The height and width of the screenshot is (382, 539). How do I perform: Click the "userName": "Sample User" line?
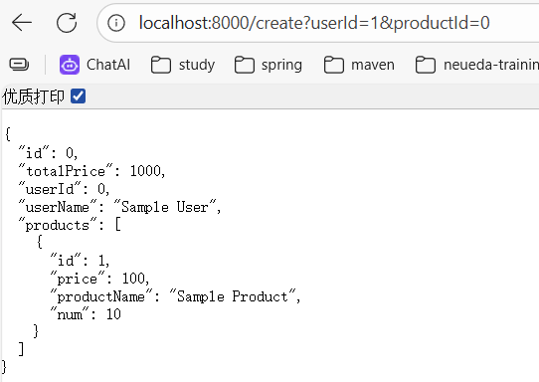coord(119,207)
